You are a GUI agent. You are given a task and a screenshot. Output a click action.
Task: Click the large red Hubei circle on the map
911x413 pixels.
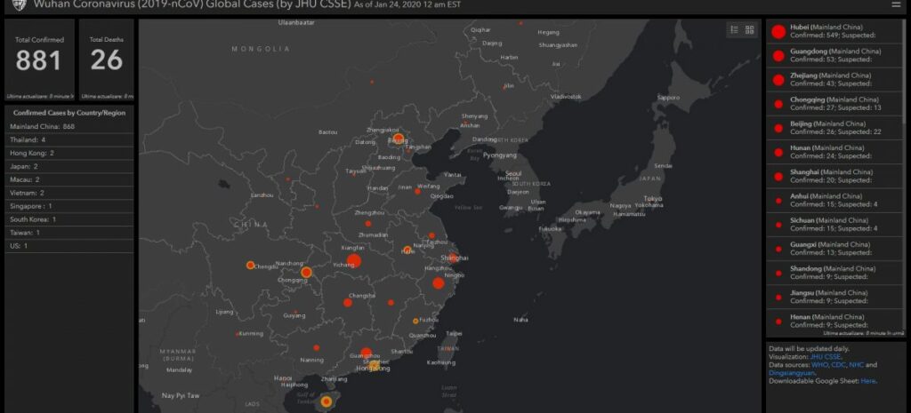[353, 260]
